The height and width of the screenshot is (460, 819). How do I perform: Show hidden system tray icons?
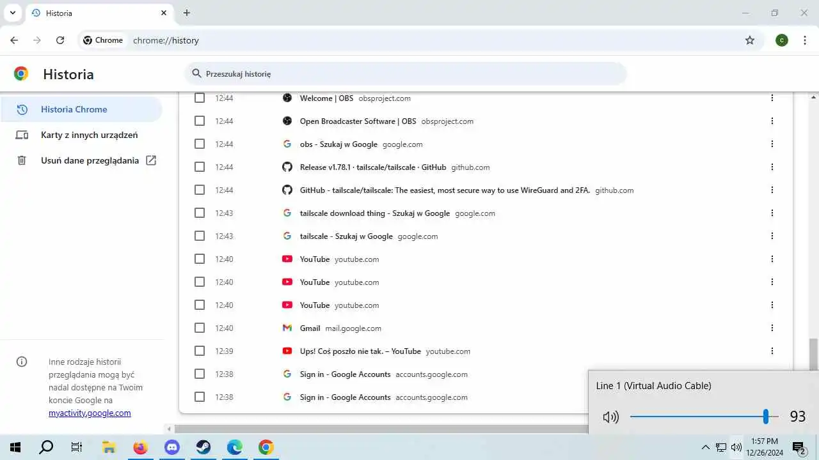click(x=706, y=447)
